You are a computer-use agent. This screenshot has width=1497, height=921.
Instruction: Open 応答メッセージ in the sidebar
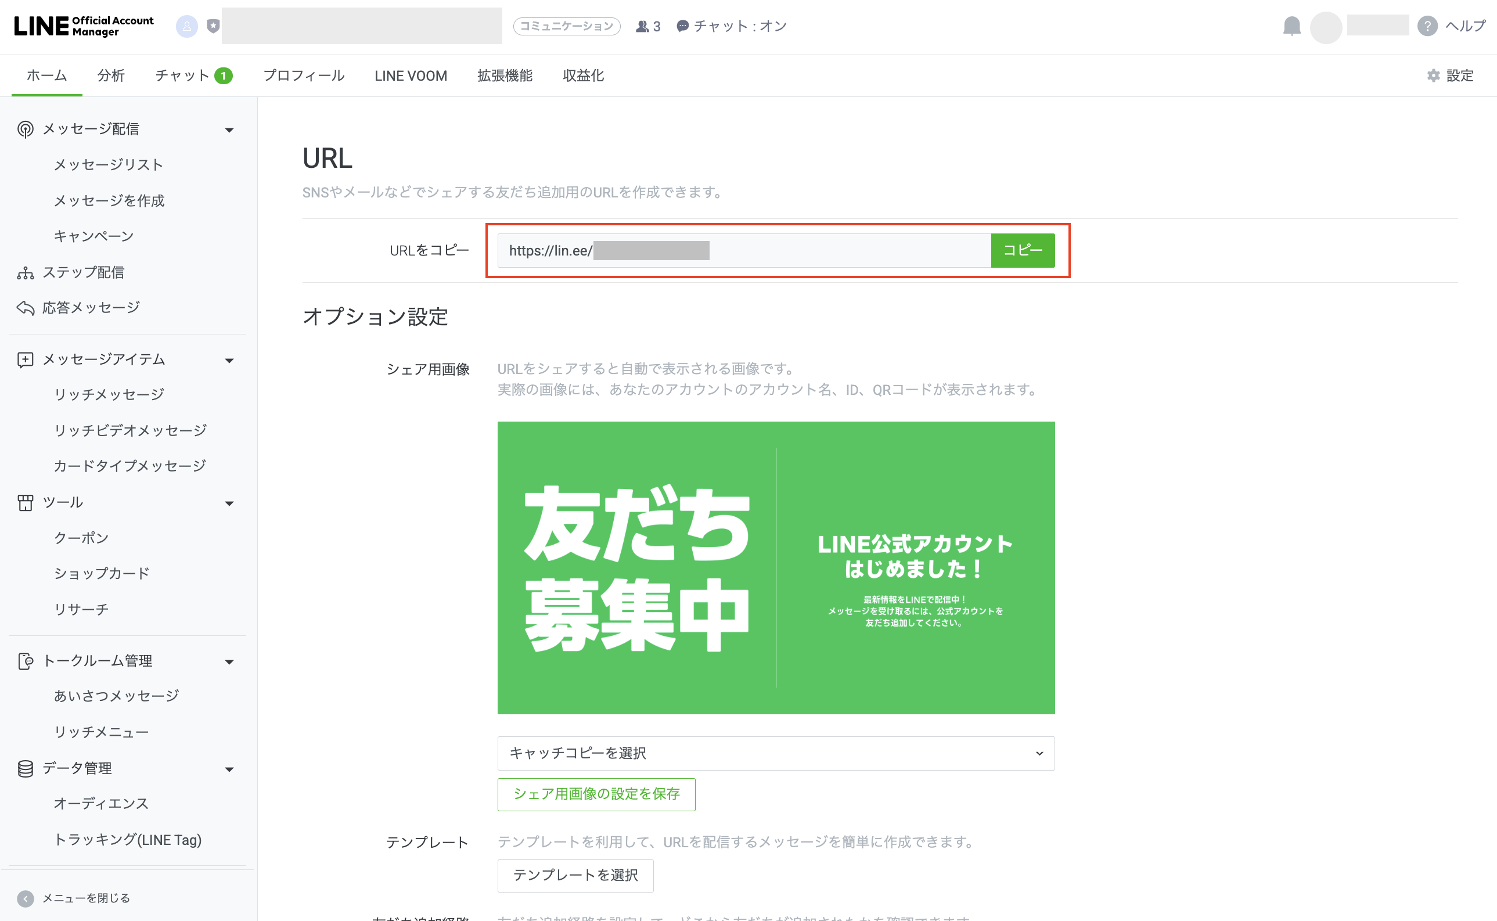click(x=91, y=308)
